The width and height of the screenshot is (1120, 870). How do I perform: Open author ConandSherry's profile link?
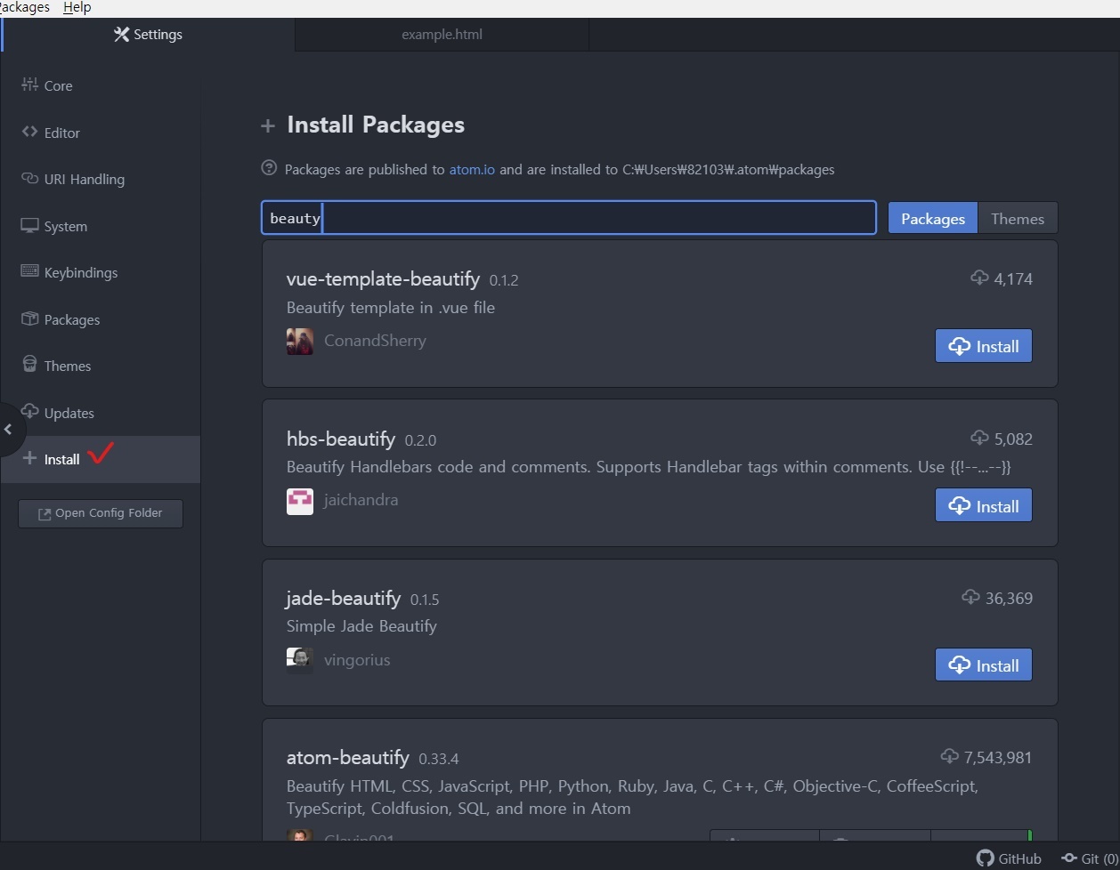tap(375, 341)
